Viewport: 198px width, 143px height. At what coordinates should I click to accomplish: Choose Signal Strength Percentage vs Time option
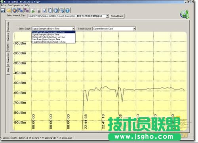[x=53, y=32]
